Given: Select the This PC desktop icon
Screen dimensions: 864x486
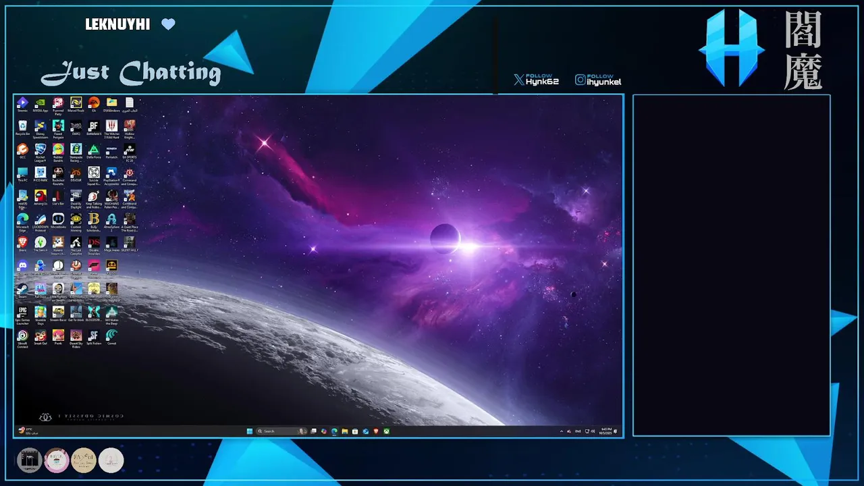Looking at the screenshot, I should [22, 174].
